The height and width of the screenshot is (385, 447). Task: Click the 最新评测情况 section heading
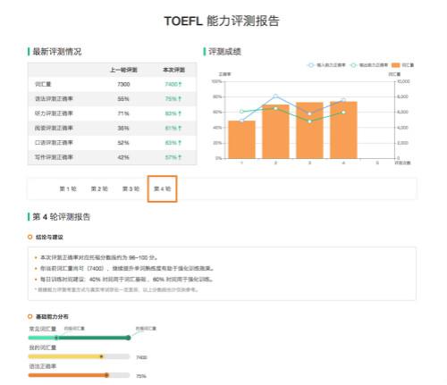click(57, 52)
